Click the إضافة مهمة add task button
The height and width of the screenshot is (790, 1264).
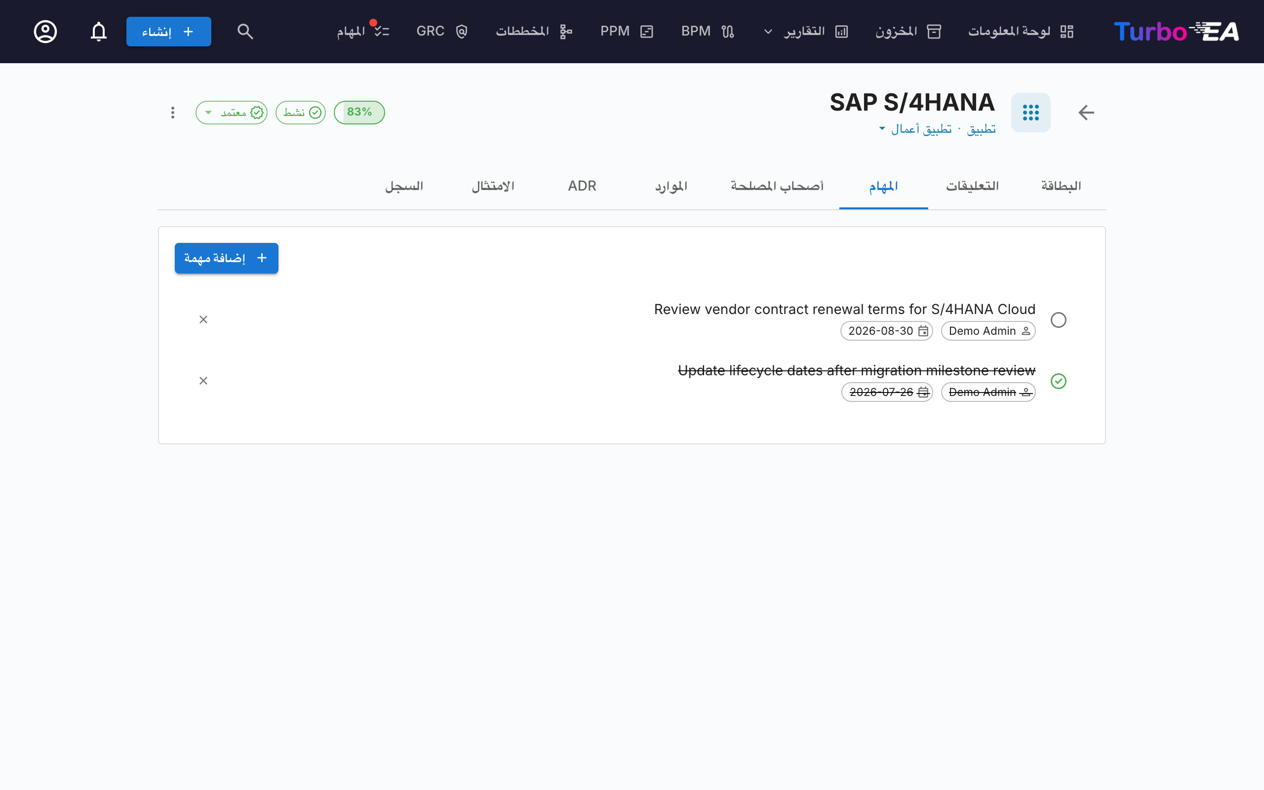pyautogui.click(x=226, y=258)
